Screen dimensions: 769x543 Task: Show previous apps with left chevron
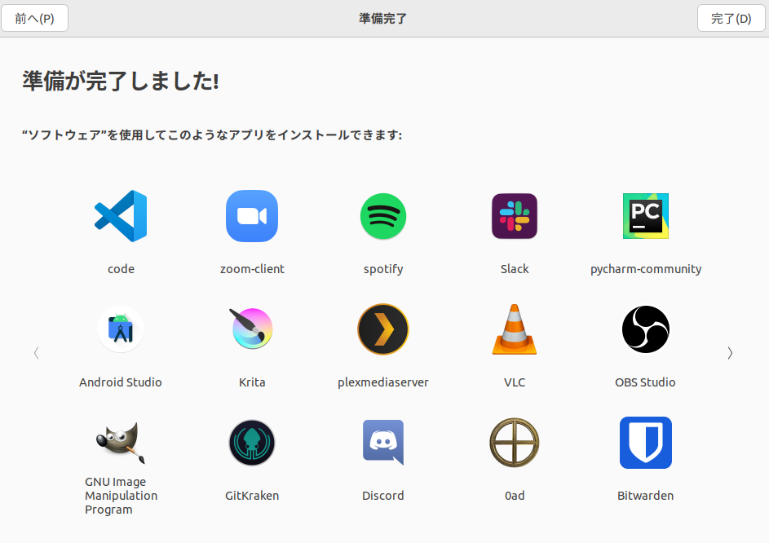tap(37, 353)
